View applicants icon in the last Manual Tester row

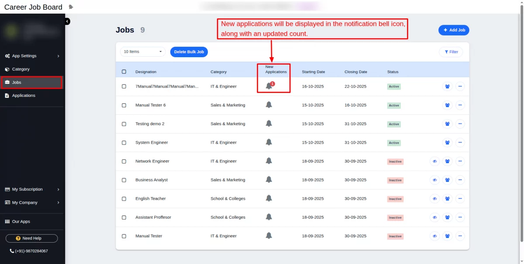447,236
